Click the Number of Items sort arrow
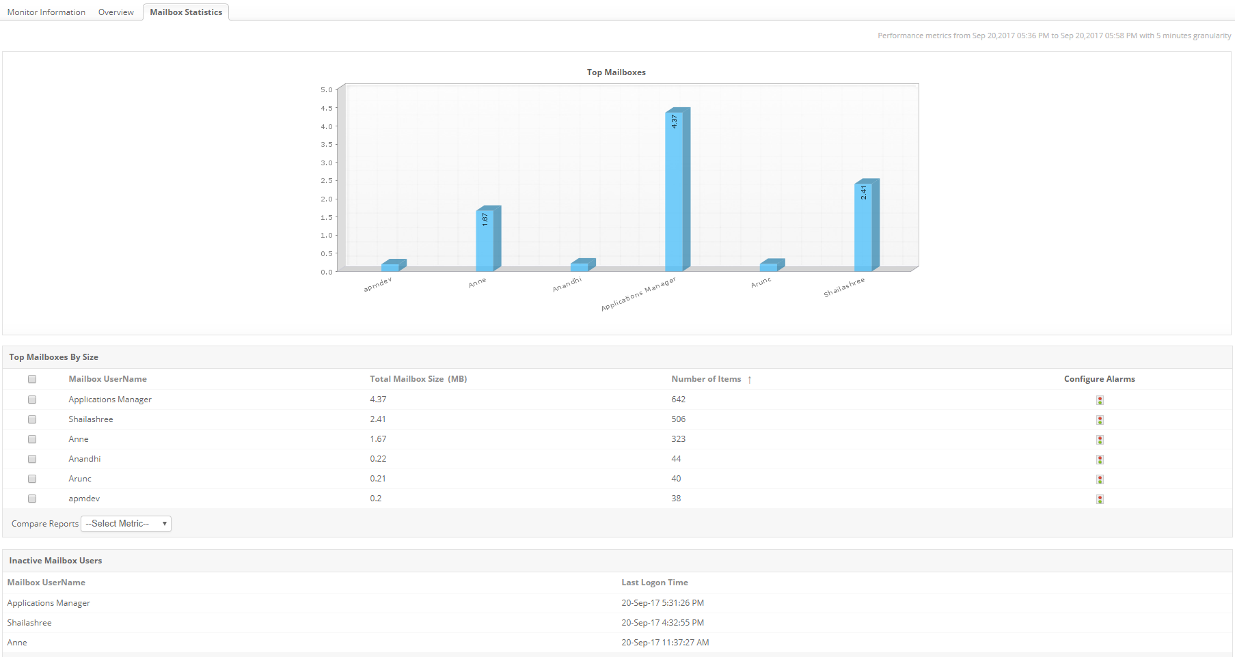 [750, 380]
